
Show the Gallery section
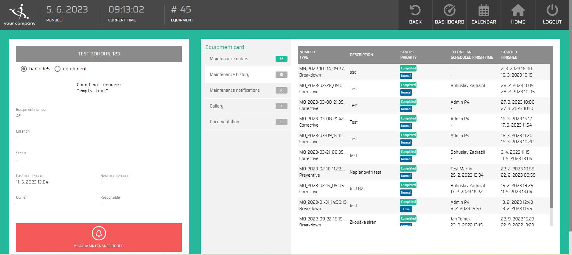[216, 106]
